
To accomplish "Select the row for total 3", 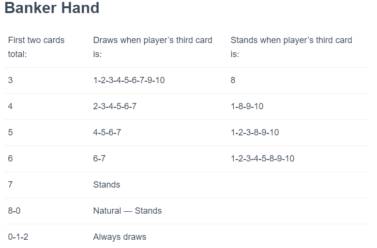I will pyautogui.click(x=186, y=80).
